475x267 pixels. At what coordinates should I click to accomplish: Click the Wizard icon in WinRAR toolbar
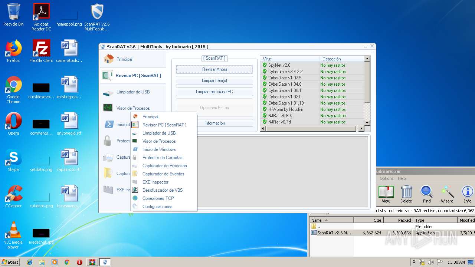pos(447,194)
